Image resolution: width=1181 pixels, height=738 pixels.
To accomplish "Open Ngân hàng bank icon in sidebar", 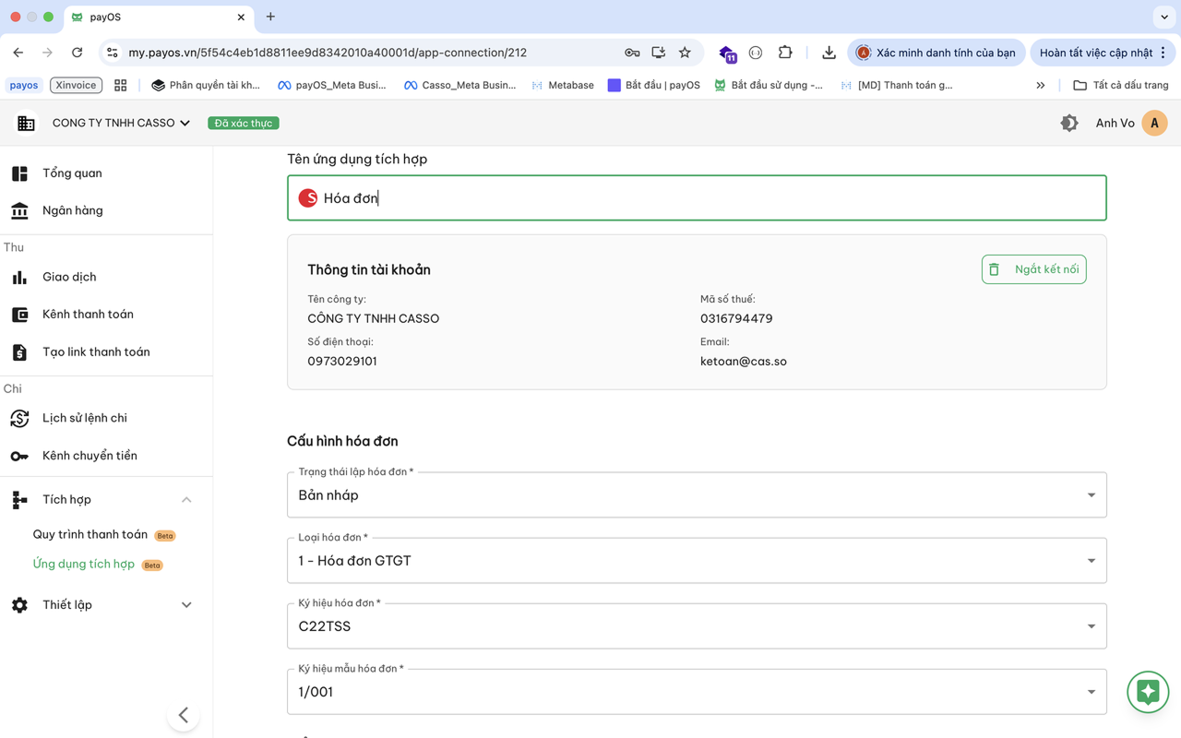I will tap(19, 210).
